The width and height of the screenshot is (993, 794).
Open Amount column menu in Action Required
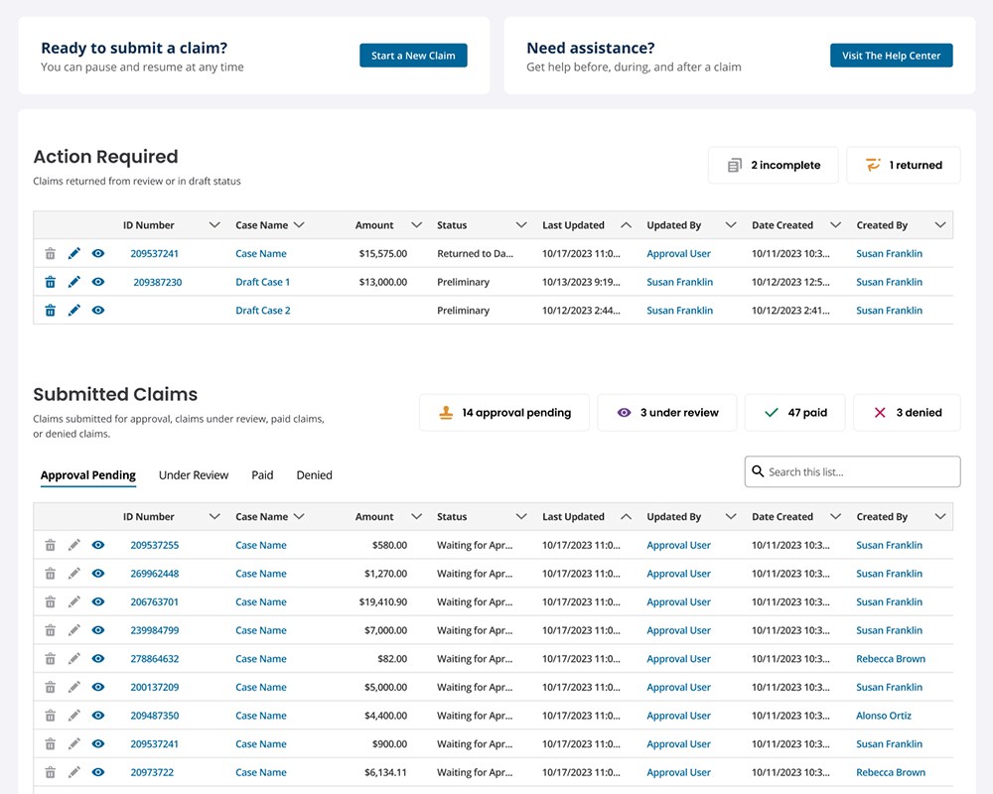pos(417,224)
